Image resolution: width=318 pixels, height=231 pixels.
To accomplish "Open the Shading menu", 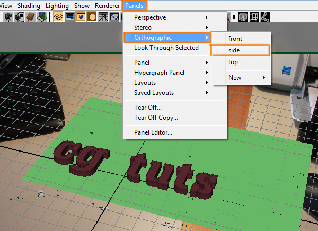I will 29,6.
